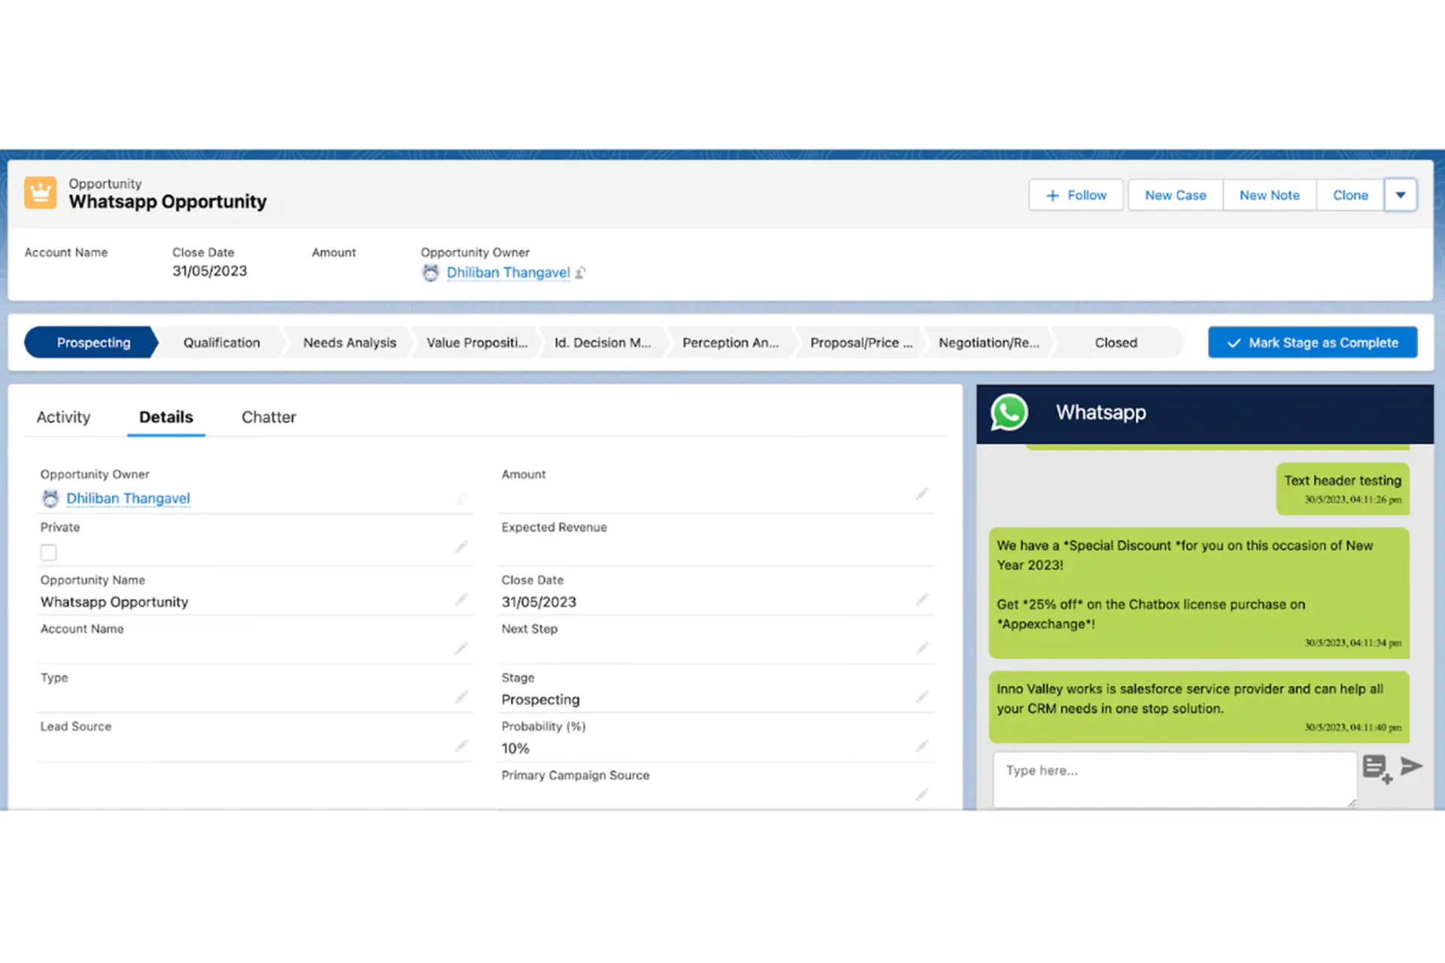Viewport: 1445px width, 963px height.
Task: Click the Prospecting value under Stage
Action: pos(540,700)
